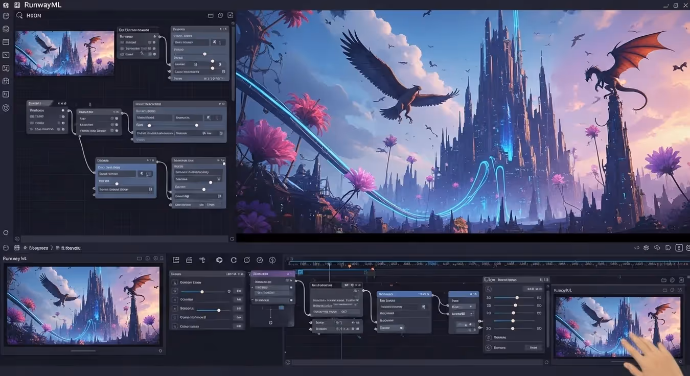Click the spiral circle icon in lower toolbar
Screen dimensions: 690x376
[x=247, y=260]
